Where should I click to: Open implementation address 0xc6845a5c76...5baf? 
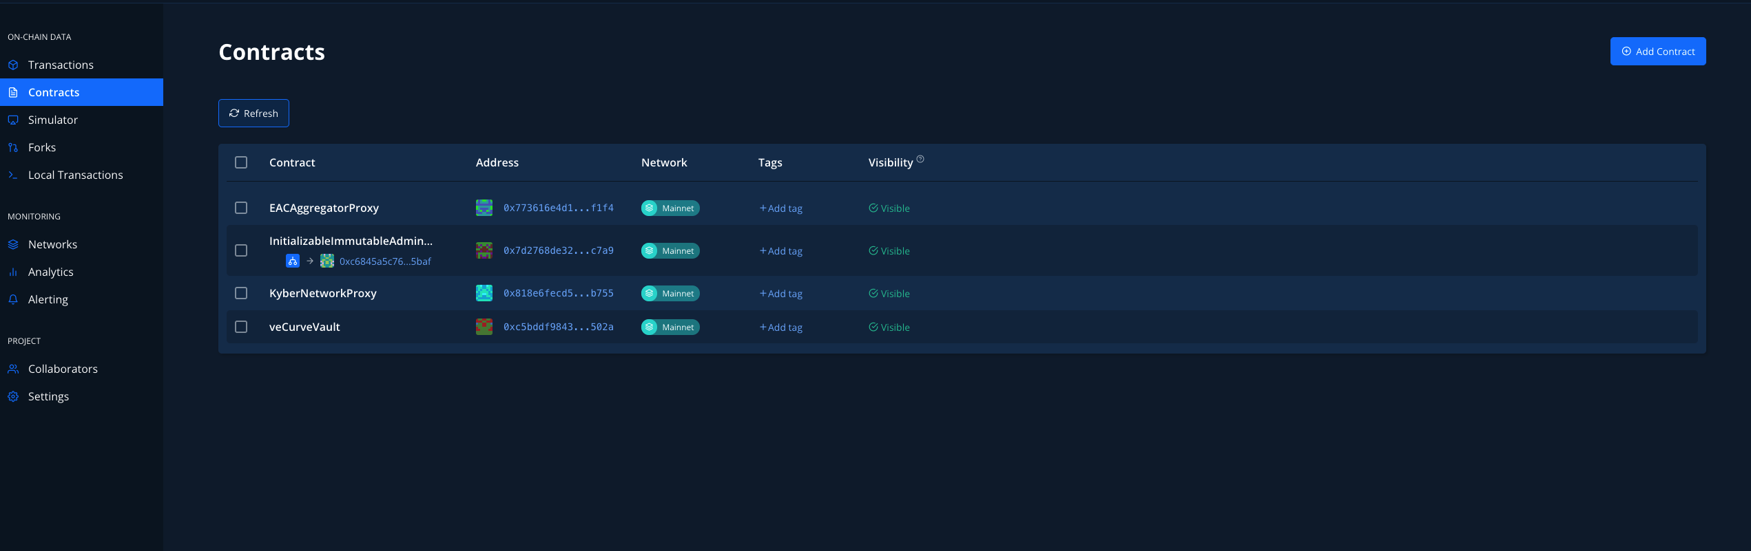point(385,261)
